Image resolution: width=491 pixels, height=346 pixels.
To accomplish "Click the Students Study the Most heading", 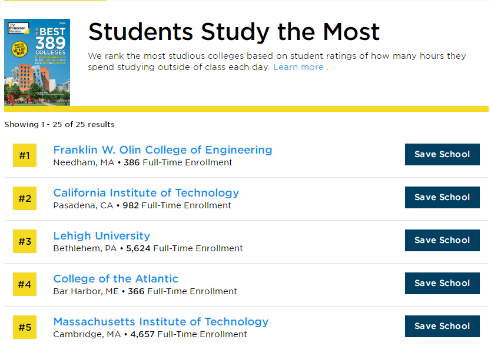I will 234,31.
